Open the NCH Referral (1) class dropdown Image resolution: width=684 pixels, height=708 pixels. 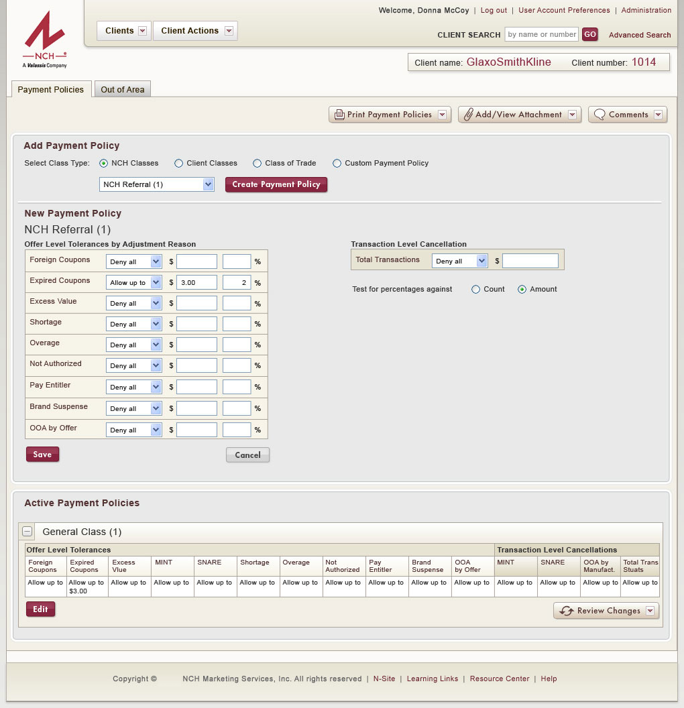coord(208,184)
